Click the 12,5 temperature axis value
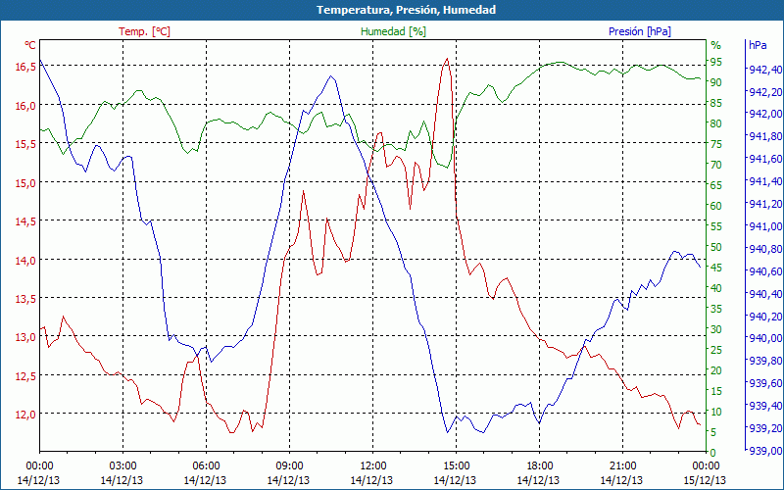This screenshot has width=784, height=490. [25, 376]
